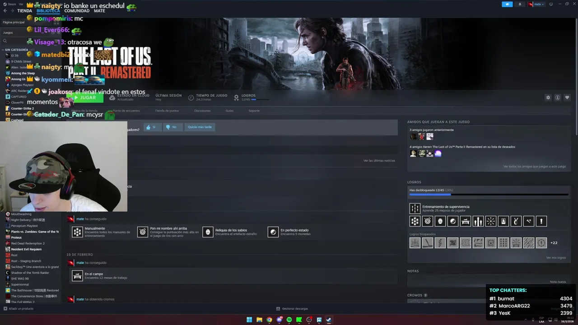Show the +22 remaining locked achievements

pos(554,243)
